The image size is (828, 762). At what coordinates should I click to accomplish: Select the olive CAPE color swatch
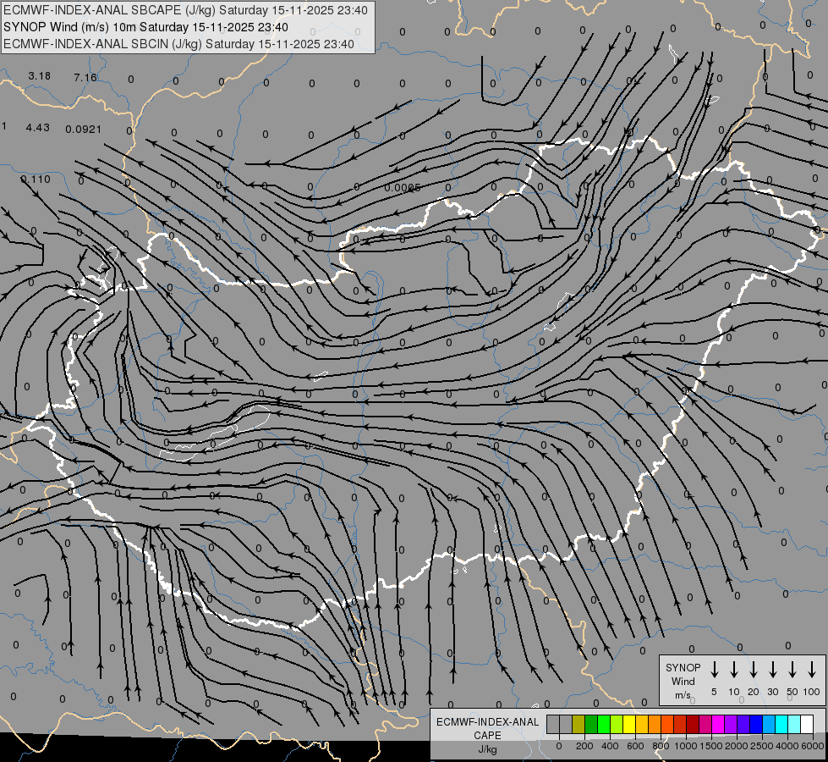point(579,724)
